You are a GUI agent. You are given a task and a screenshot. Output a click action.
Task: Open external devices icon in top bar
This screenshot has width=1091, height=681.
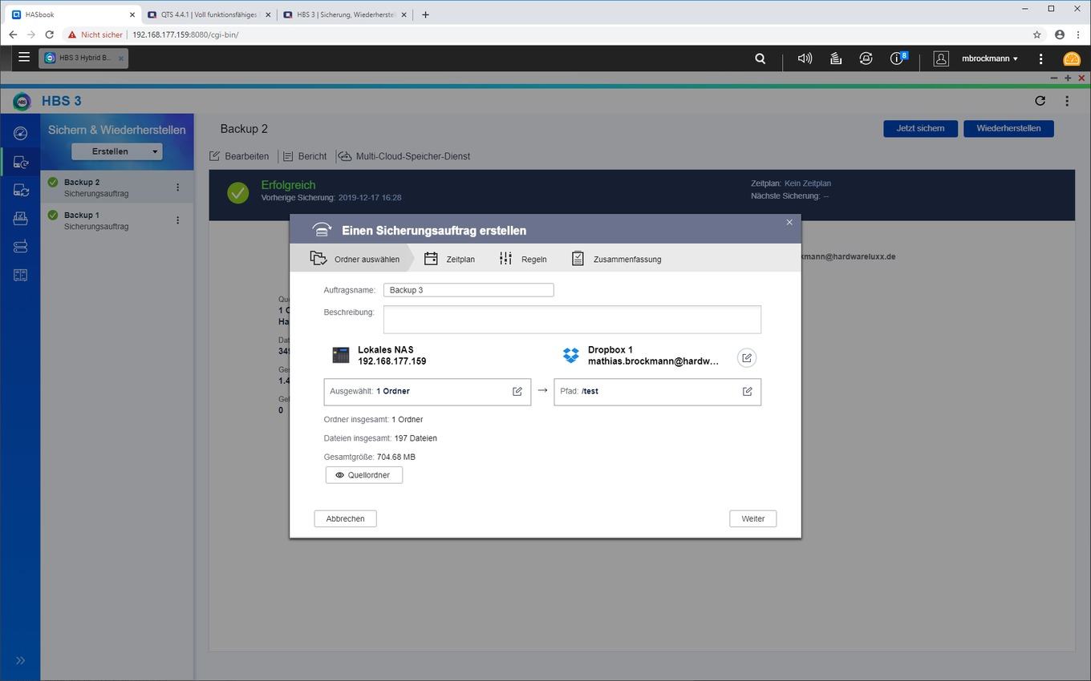pos(866,58)
